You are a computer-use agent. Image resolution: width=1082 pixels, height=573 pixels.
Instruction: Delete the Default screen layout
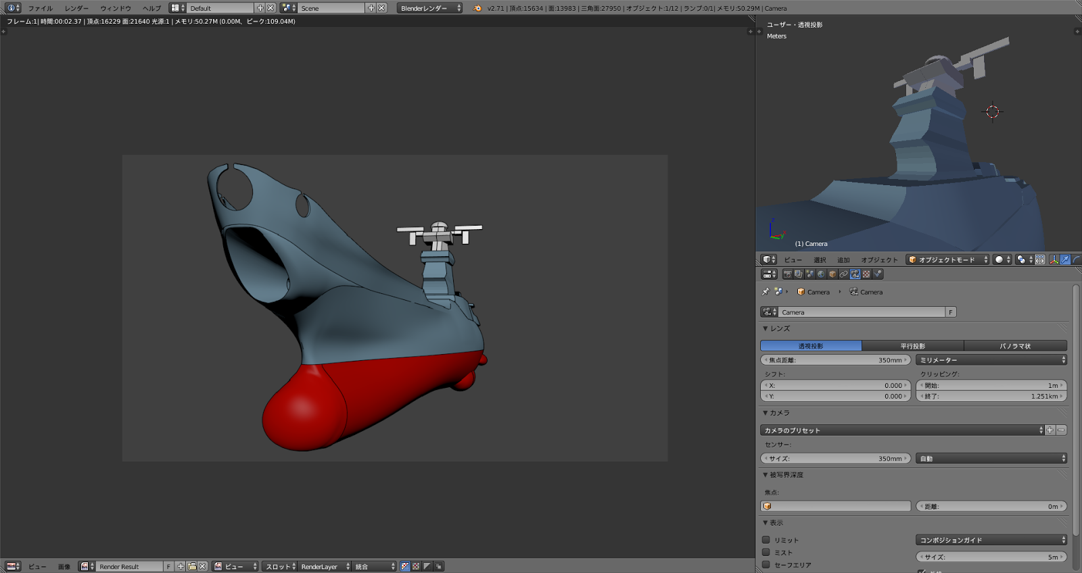(270, 8)
